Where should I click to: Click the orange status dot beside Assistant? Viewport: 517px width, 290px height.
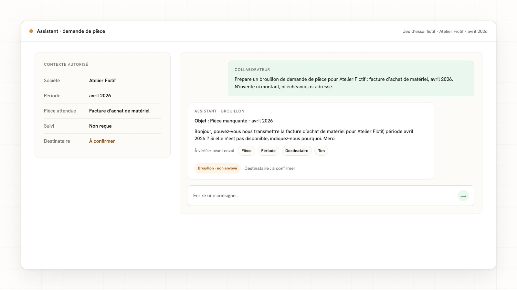click(31, 31)
